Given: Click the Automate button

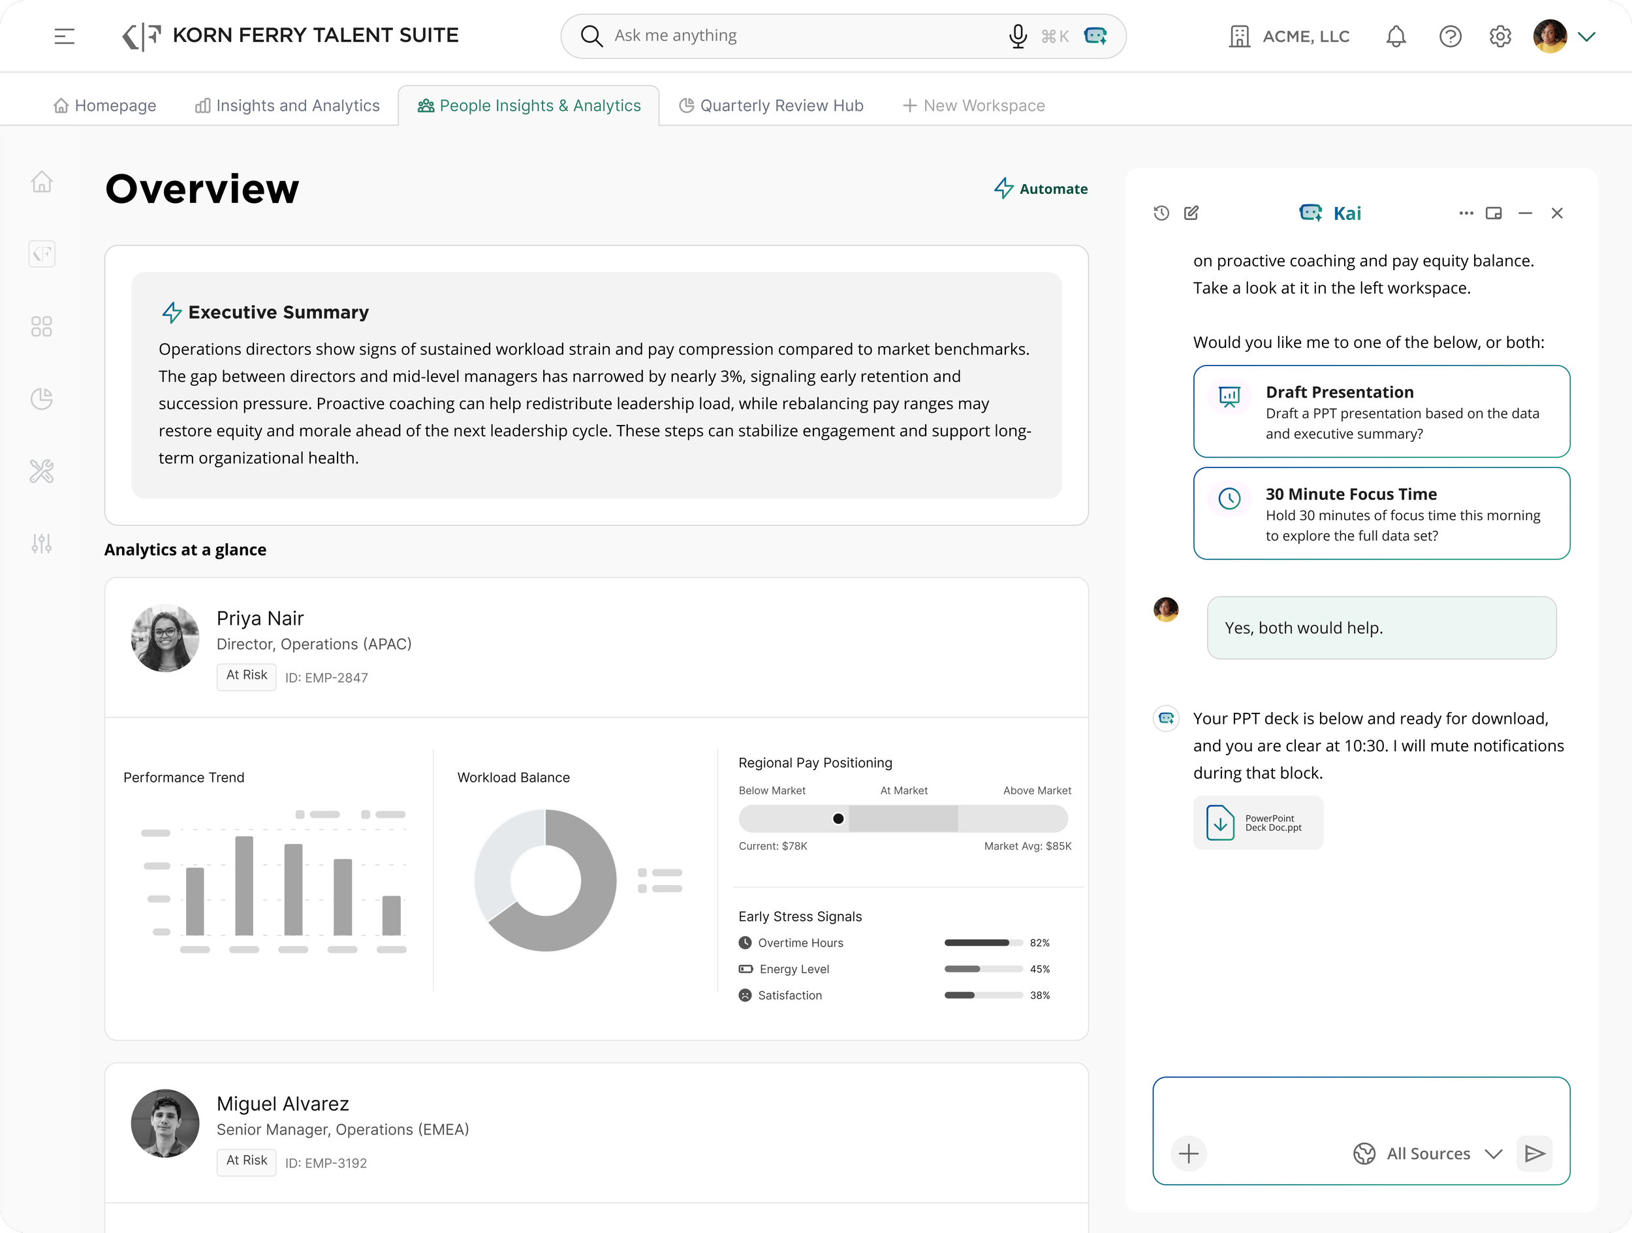Looking at the screenshot, I should click(1041, 189).
